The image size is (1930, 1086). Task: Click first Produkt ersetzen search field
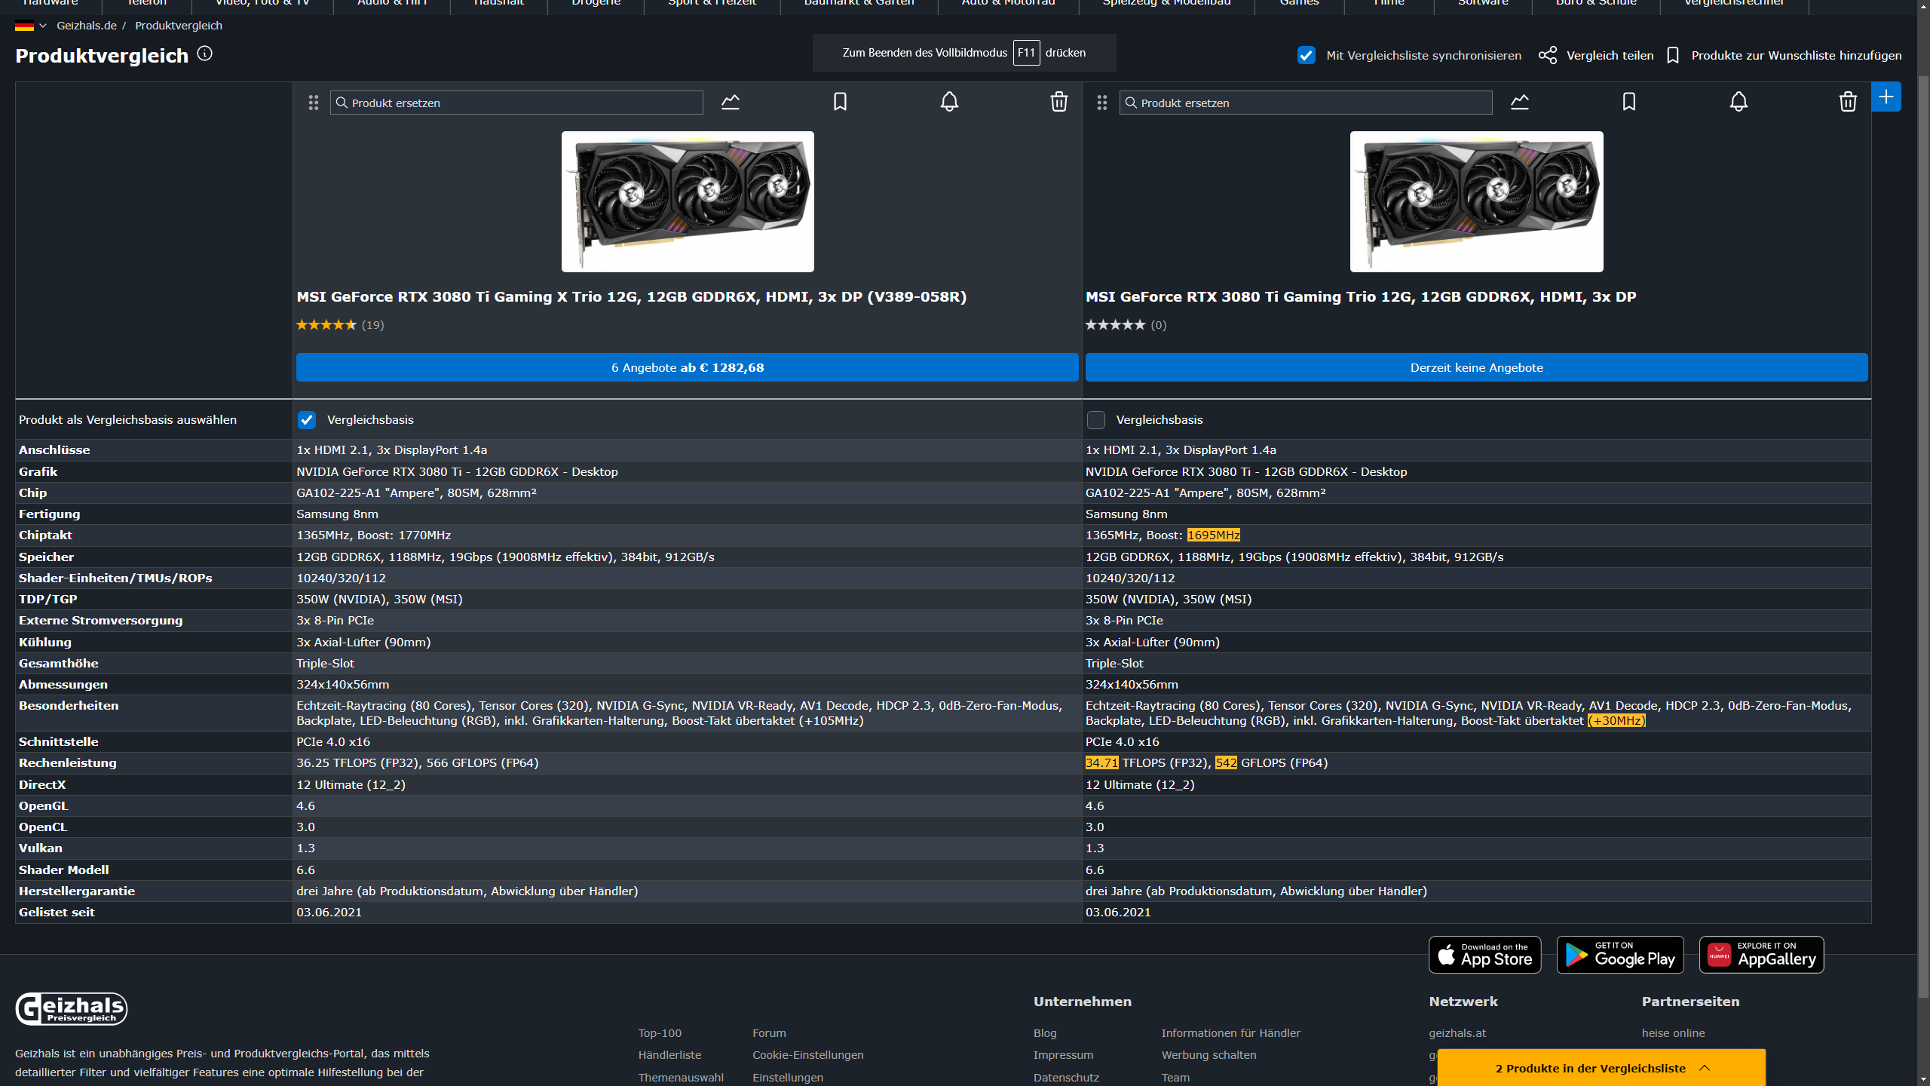[516, 103]
